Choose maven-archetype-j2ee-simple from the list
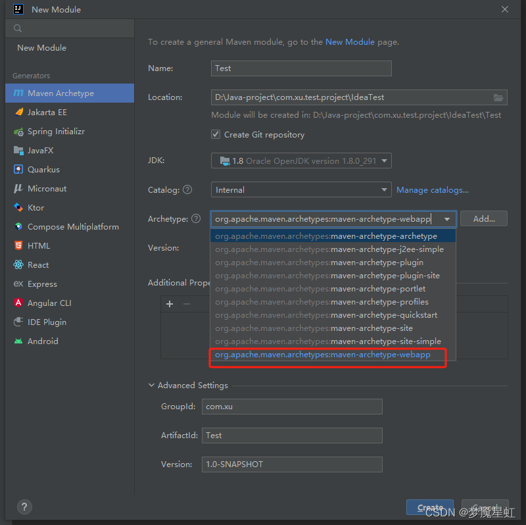The width and height of the screenshot is (526, 525). pyautogui.click(x=333, y=249)
